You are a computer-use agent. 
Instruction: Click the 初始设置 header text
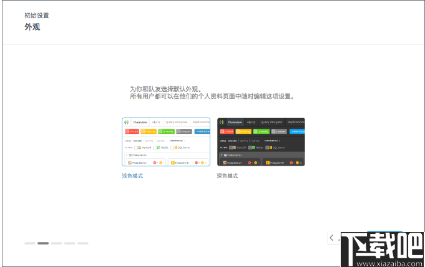pyautogui.click(x=37, y=16)
